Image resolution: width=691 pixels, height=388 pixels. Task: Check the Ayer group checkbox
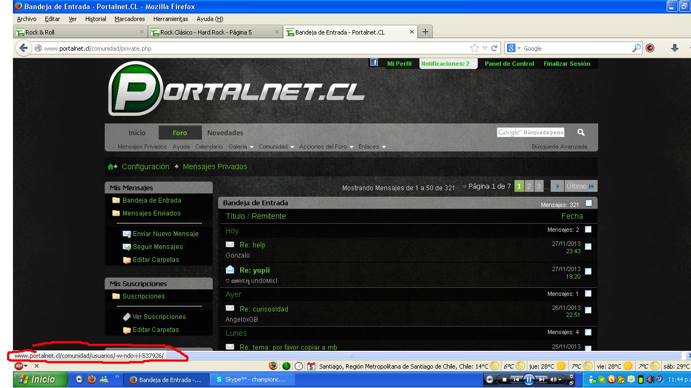tap(588, 294)
